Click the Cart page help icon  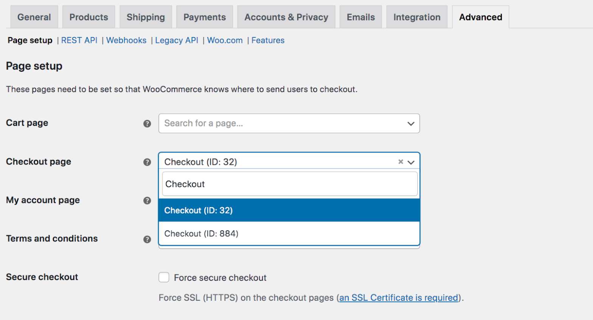tap(147, 124)
